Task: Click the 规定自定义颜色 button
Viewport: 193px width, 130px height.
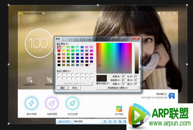Action: 75,84
